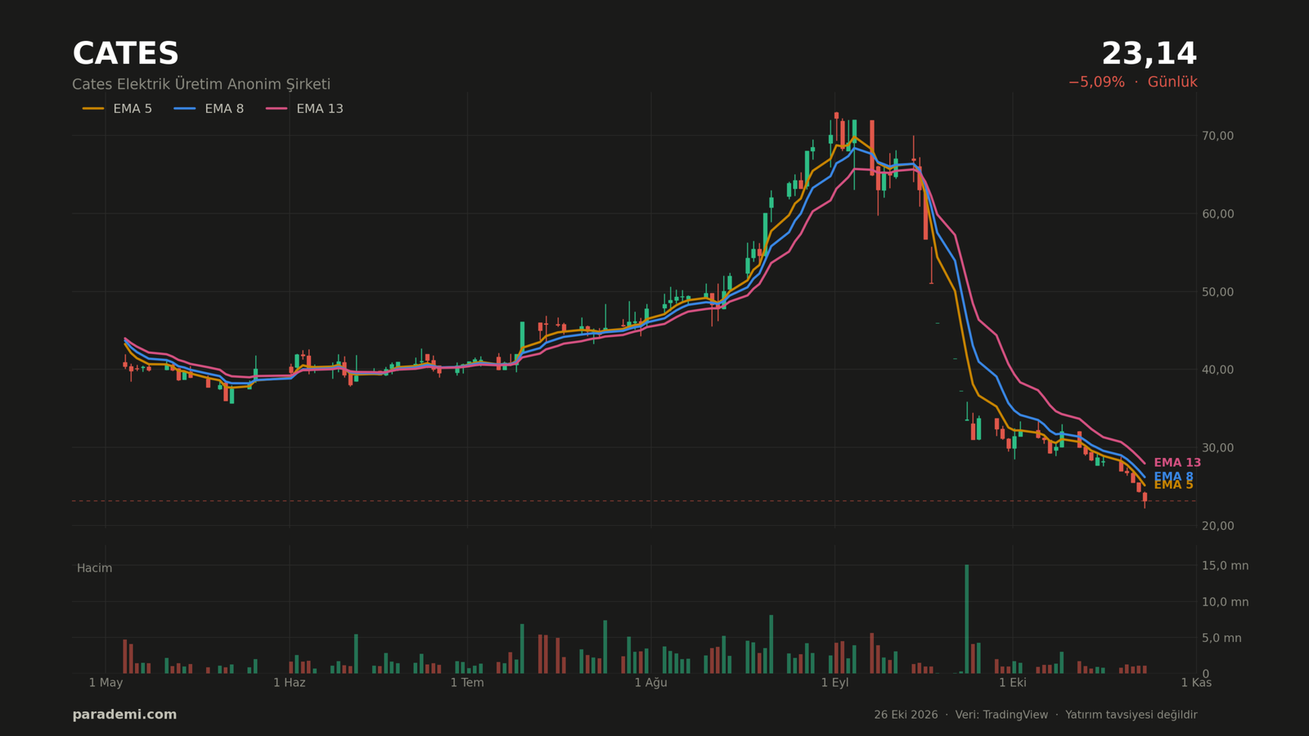Click the EMA 8 blue legend line

click(185, 109)
